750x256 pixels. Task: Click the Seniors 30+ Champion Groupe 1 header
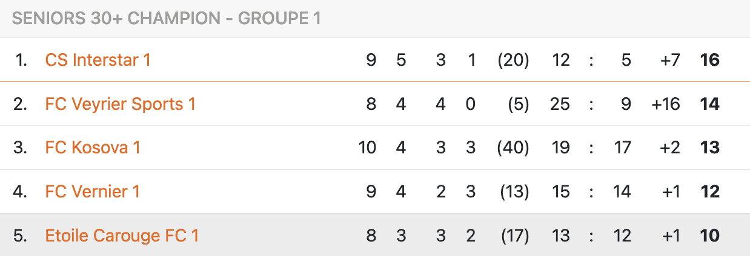tap(166, 18)
